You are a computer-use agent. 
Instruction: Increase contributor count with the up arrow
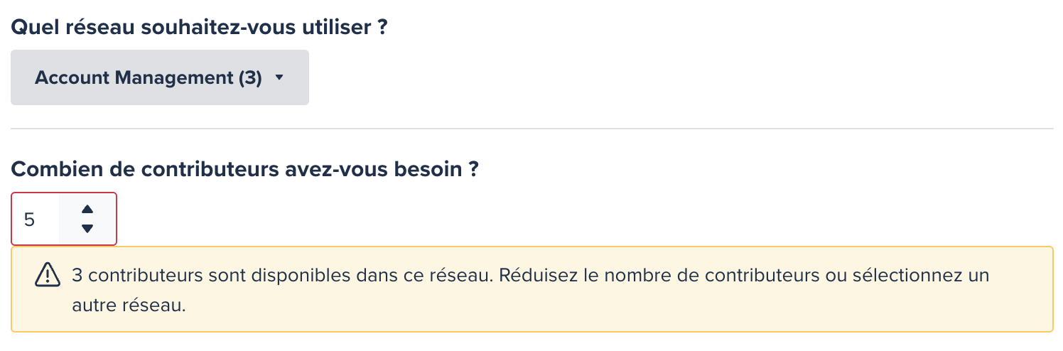pyautogui.click(x=87, y=209)
